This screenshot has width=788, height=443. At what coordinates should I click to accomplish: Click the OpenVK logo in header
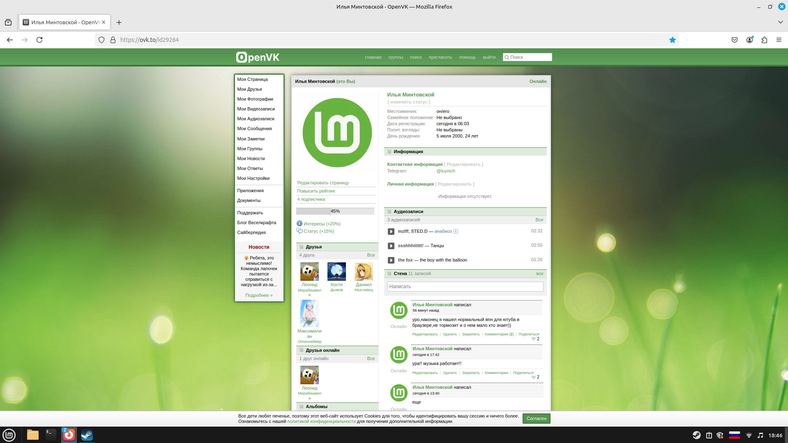click(x=258, y=57)
